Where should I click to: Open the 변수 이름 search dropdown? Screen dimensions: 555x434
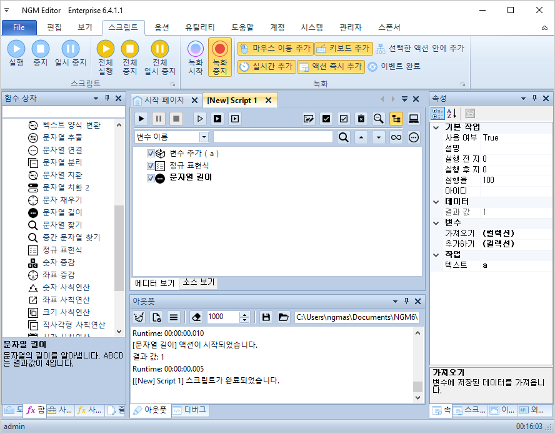coord(204,137)
